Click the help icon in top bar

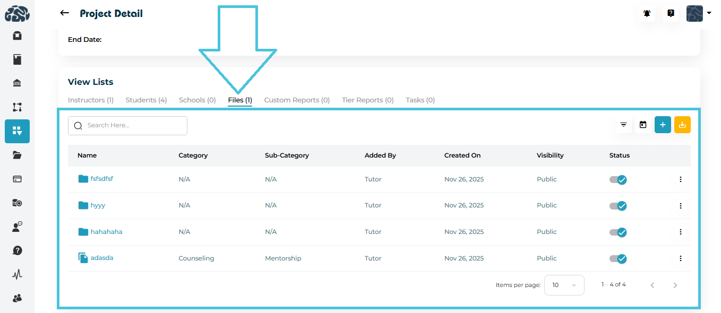(x=671, y=14)
